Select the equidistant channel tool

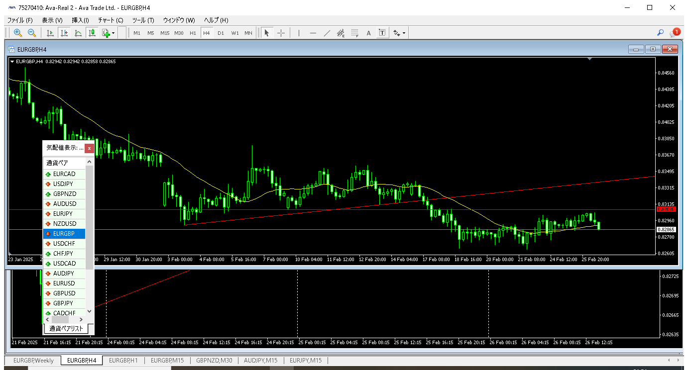click(341, 33)
